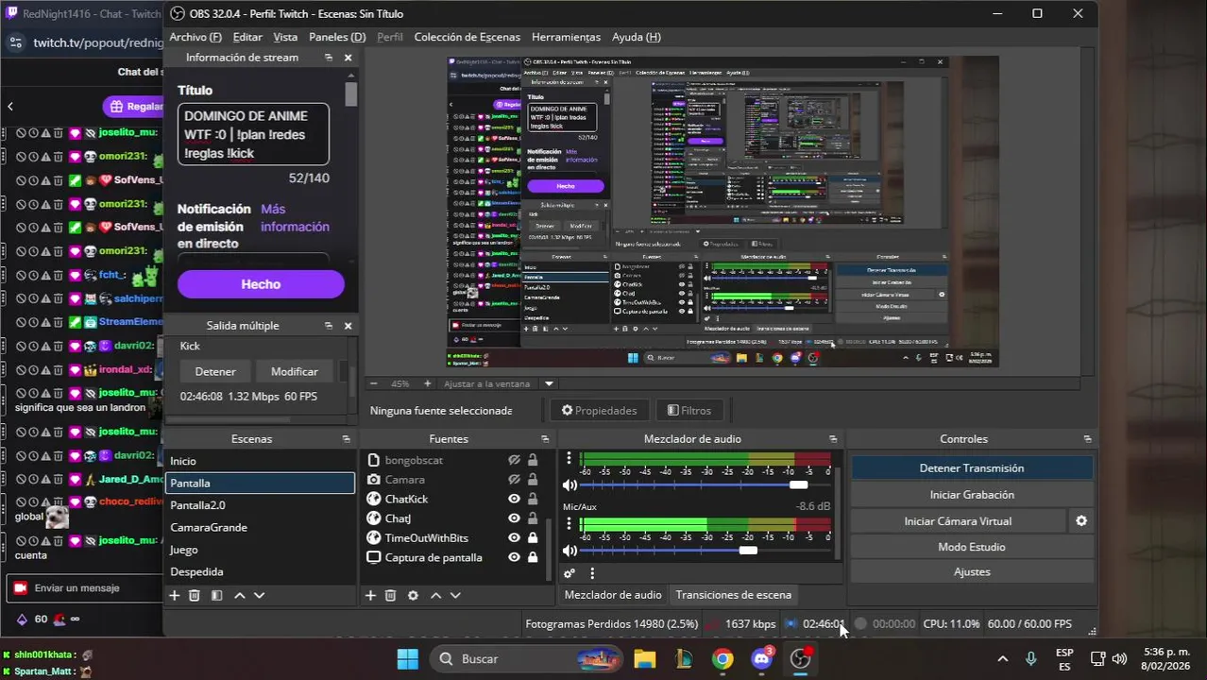
Task: Mute the Mic/Aux audio channel
Action: coord(569,551)
